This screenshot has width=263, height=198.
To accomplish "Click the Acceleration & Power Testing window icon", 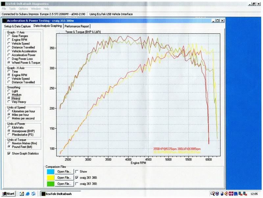I will 5,21.
